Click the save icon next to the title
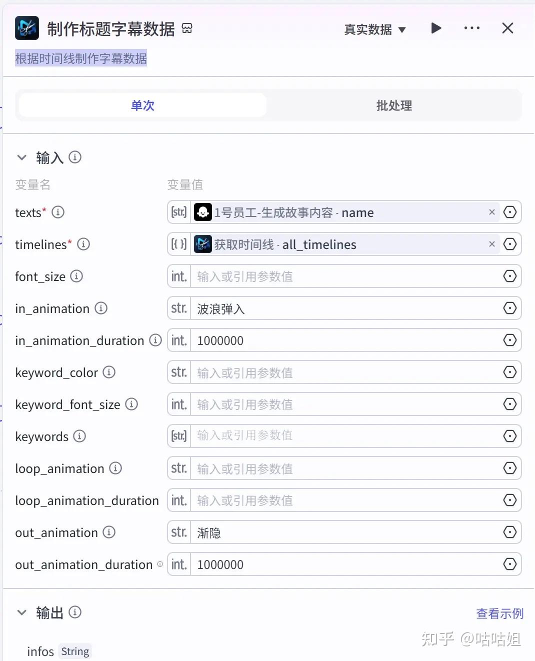This screenshot has height=661, width=535. point(187,28)
